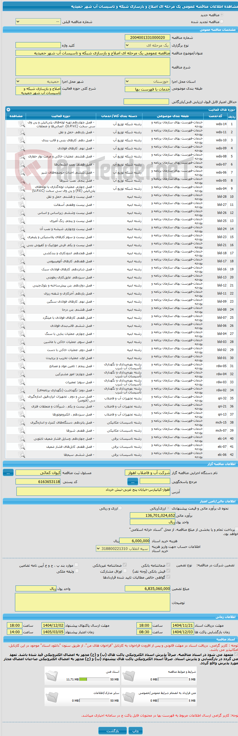Open the نوع برگزاری dropdown
This screenshot has width=238, height=736.
tap(148, 45)
